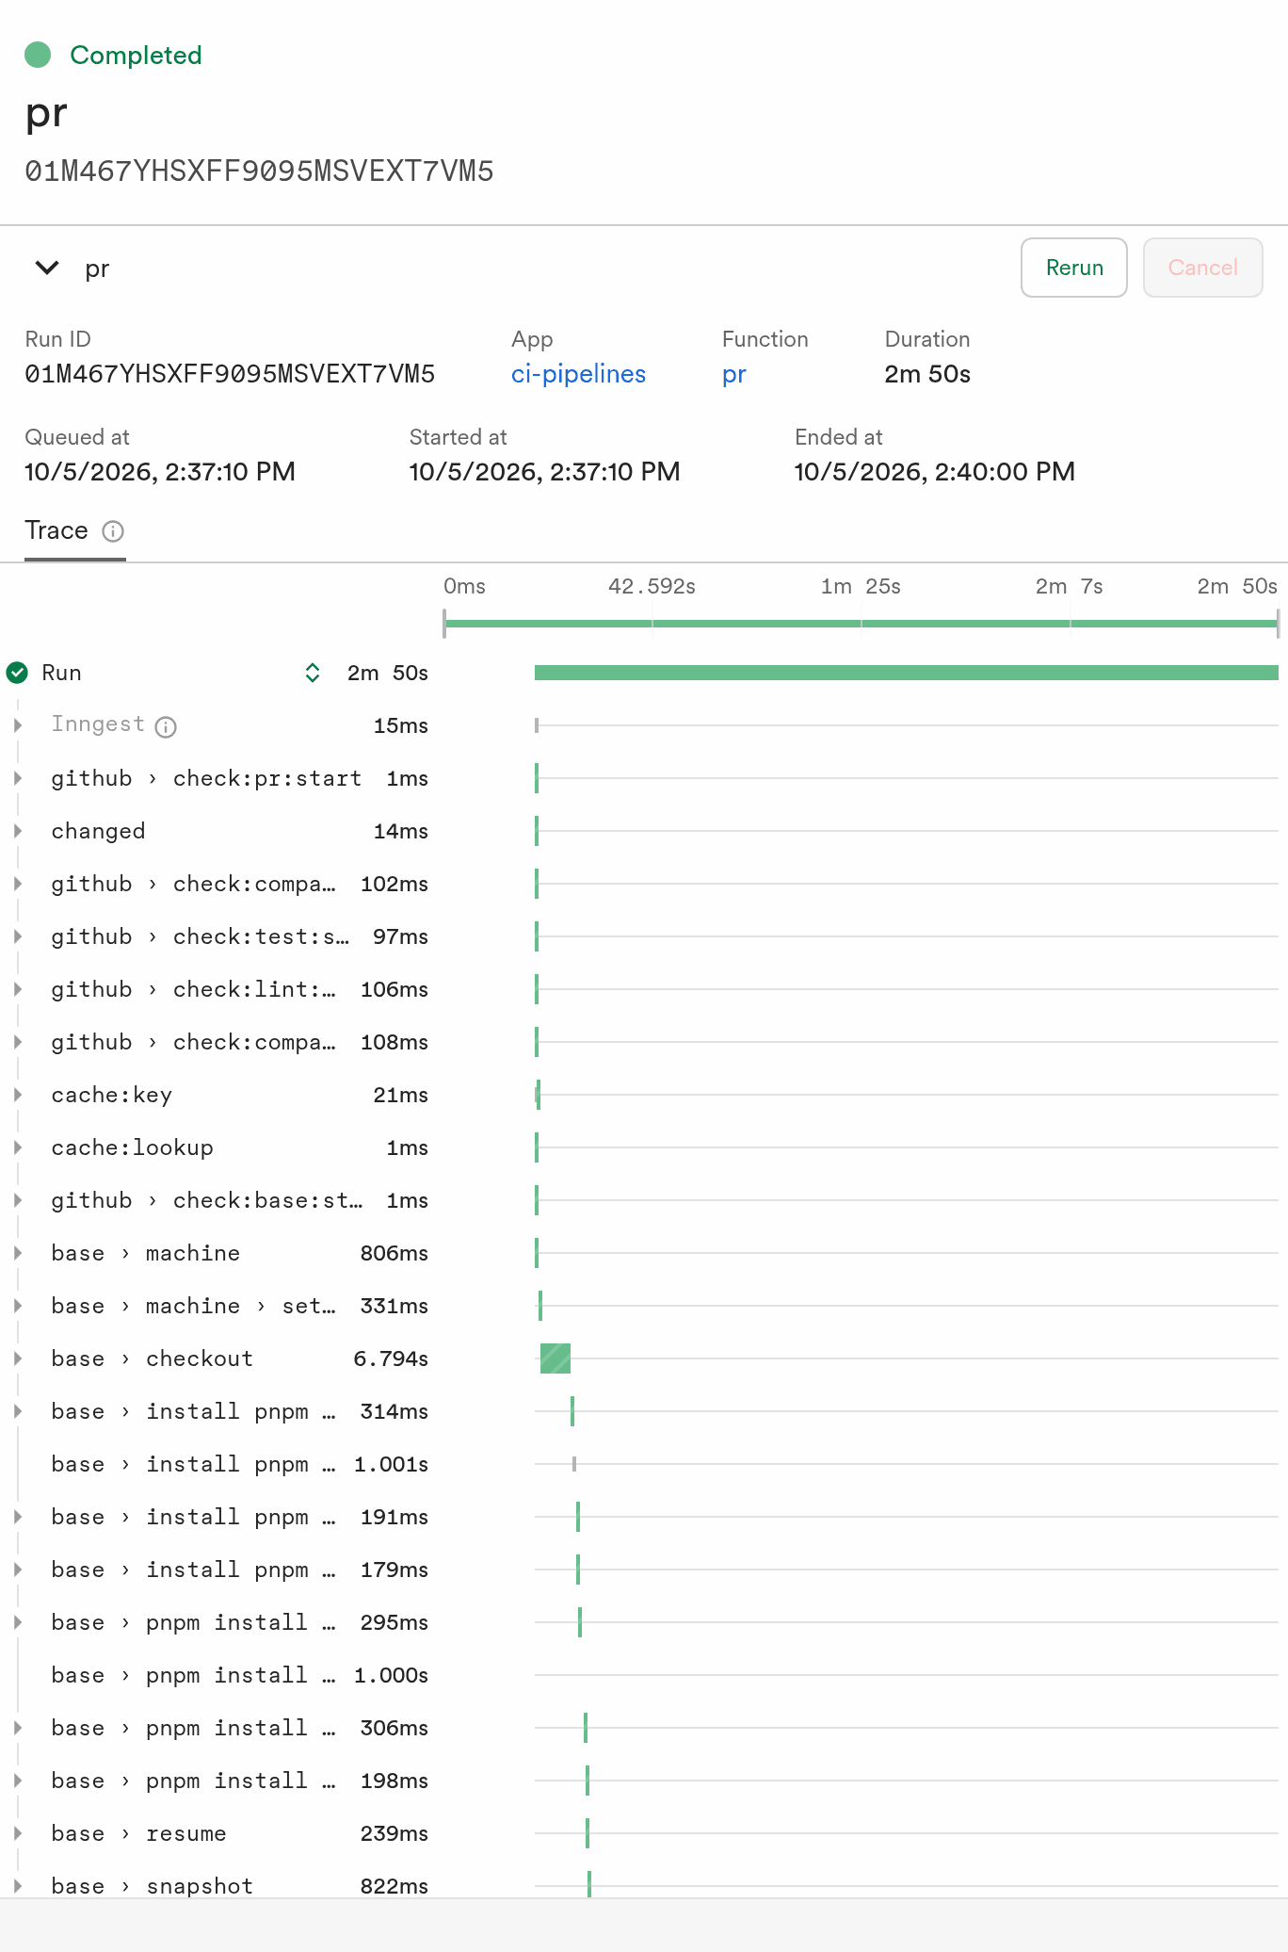The image size is (1288, 1952).
Task: Click the Completed status label
Action: tap(136, 55)
